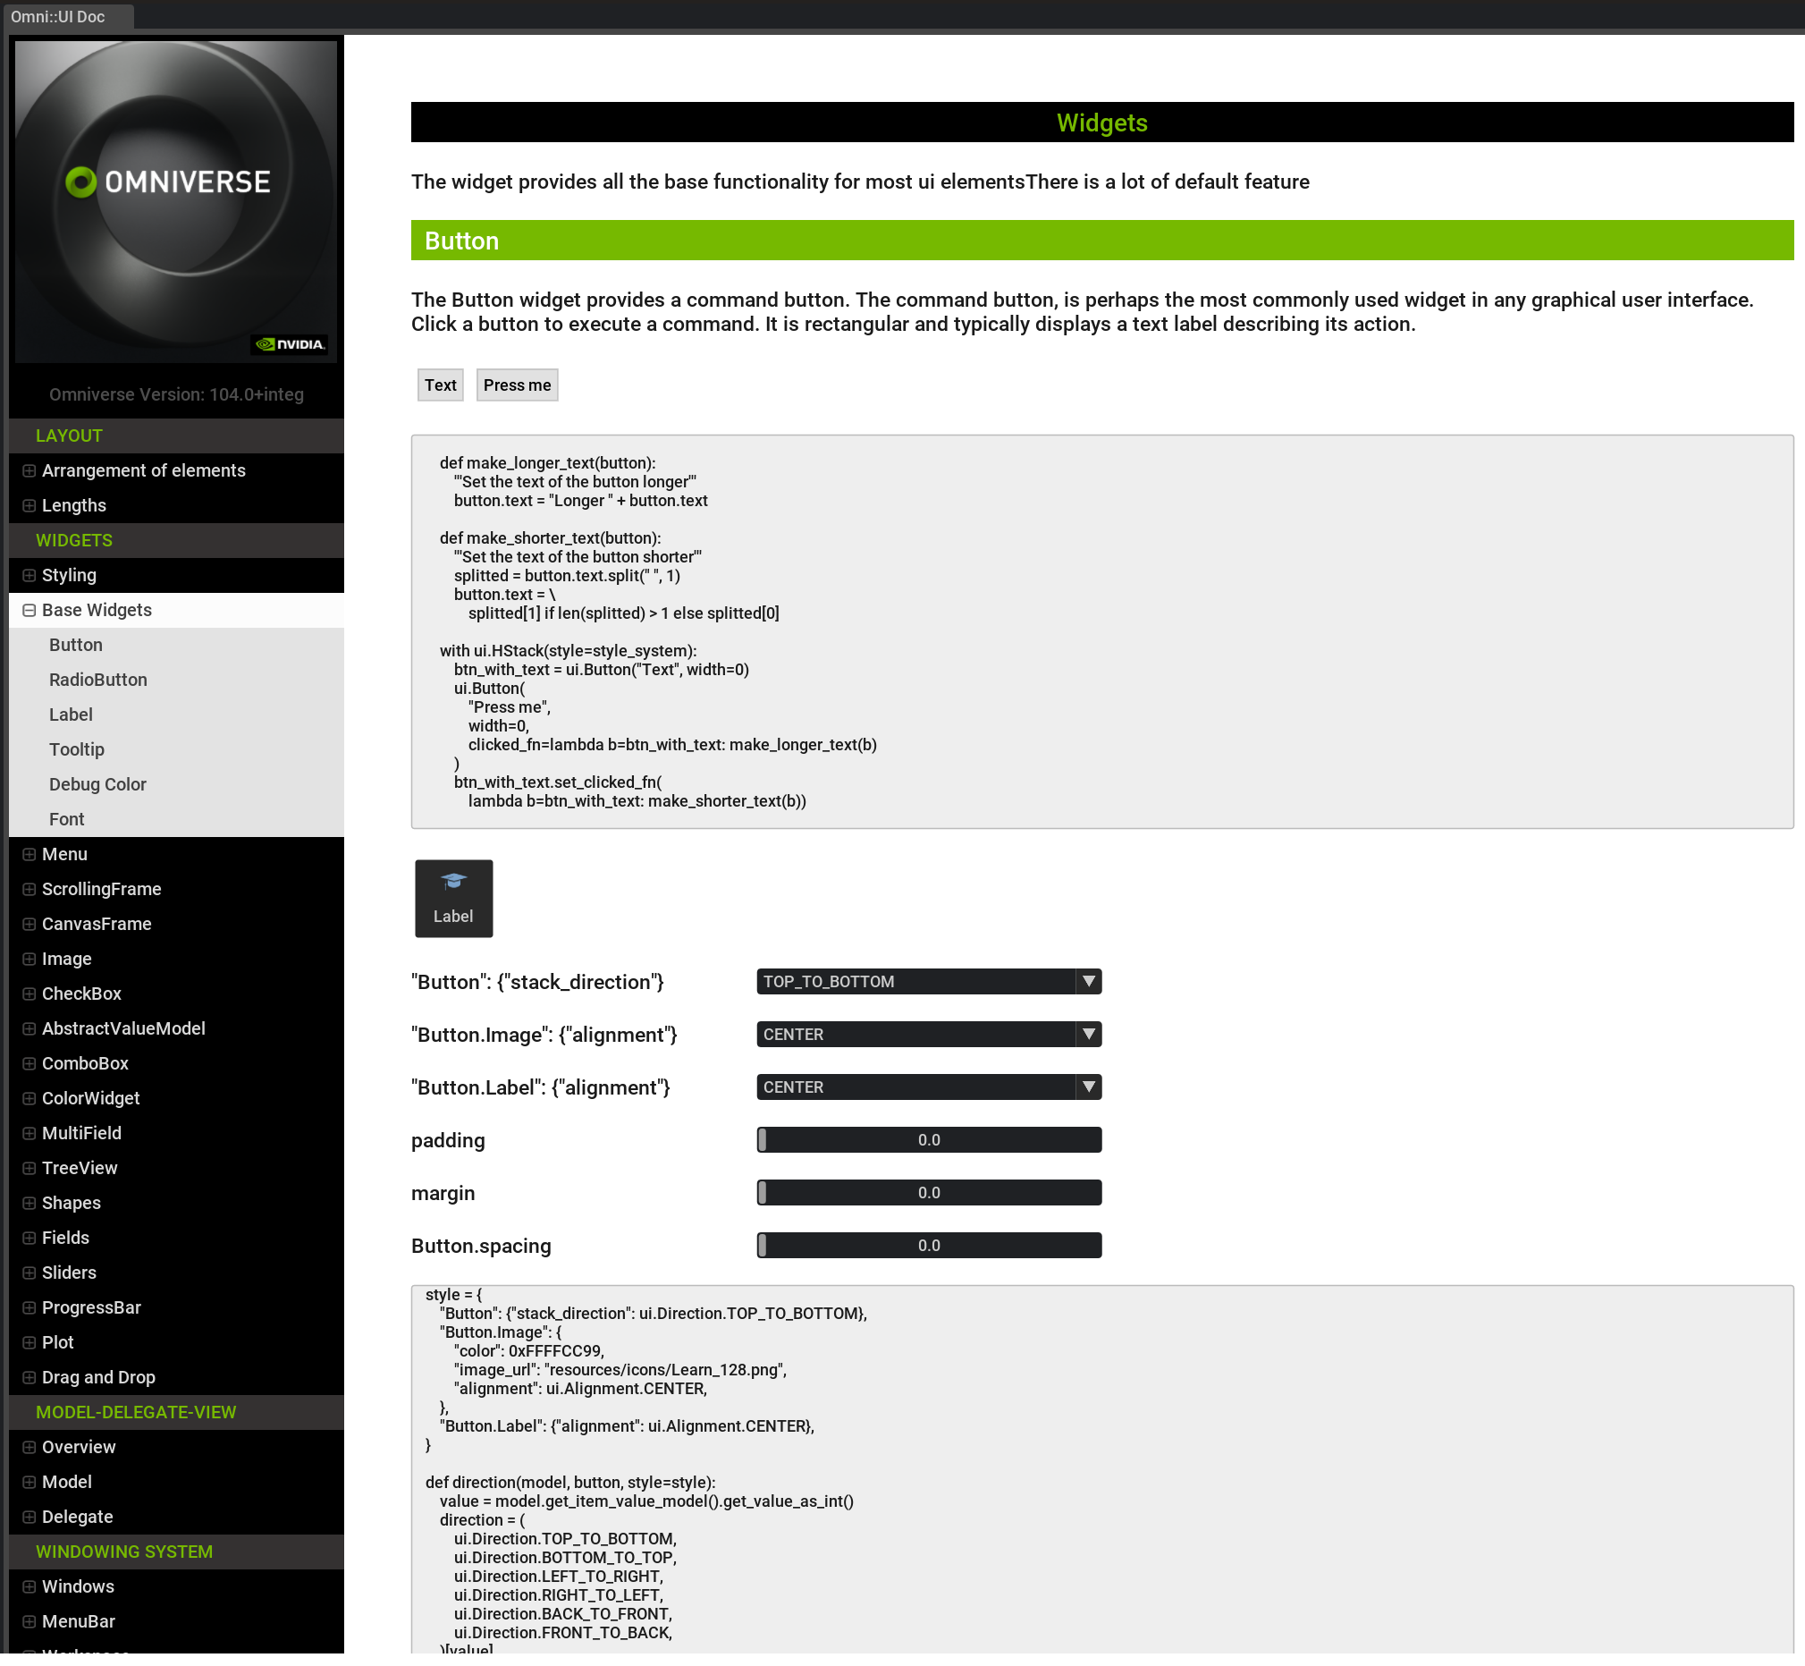The image size is (1805, 1666).
Task: Expand the Styling section in the sidebar
Action: click(x=28, y=574)
